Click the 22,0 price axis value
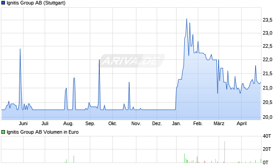The width and height of the screenshot is (280, 167). tap(267, 59)
